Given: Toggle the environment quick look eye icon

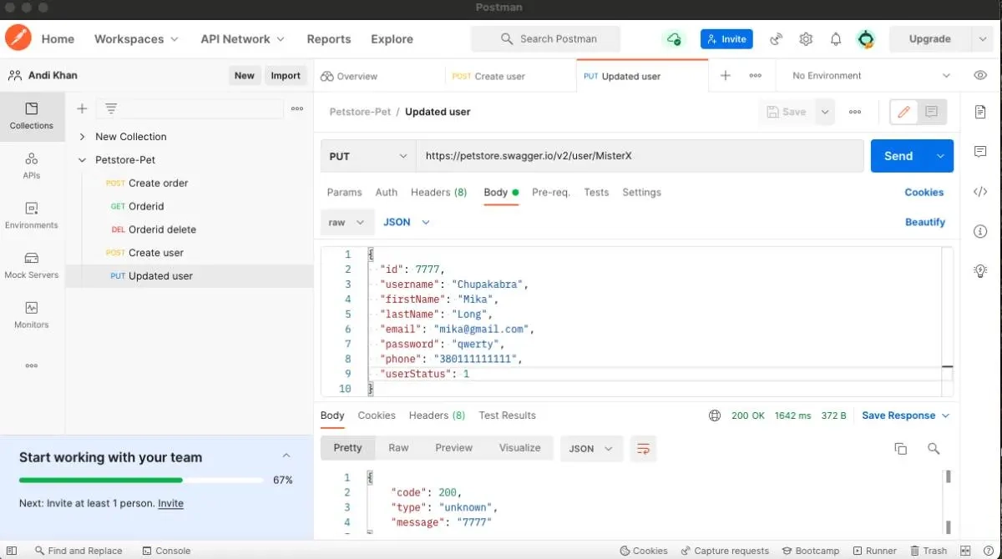Looking at the screenshot, I should 980,75.
